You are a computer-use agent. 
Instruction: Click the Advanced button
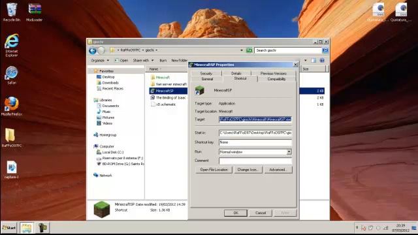click(278, 170)
